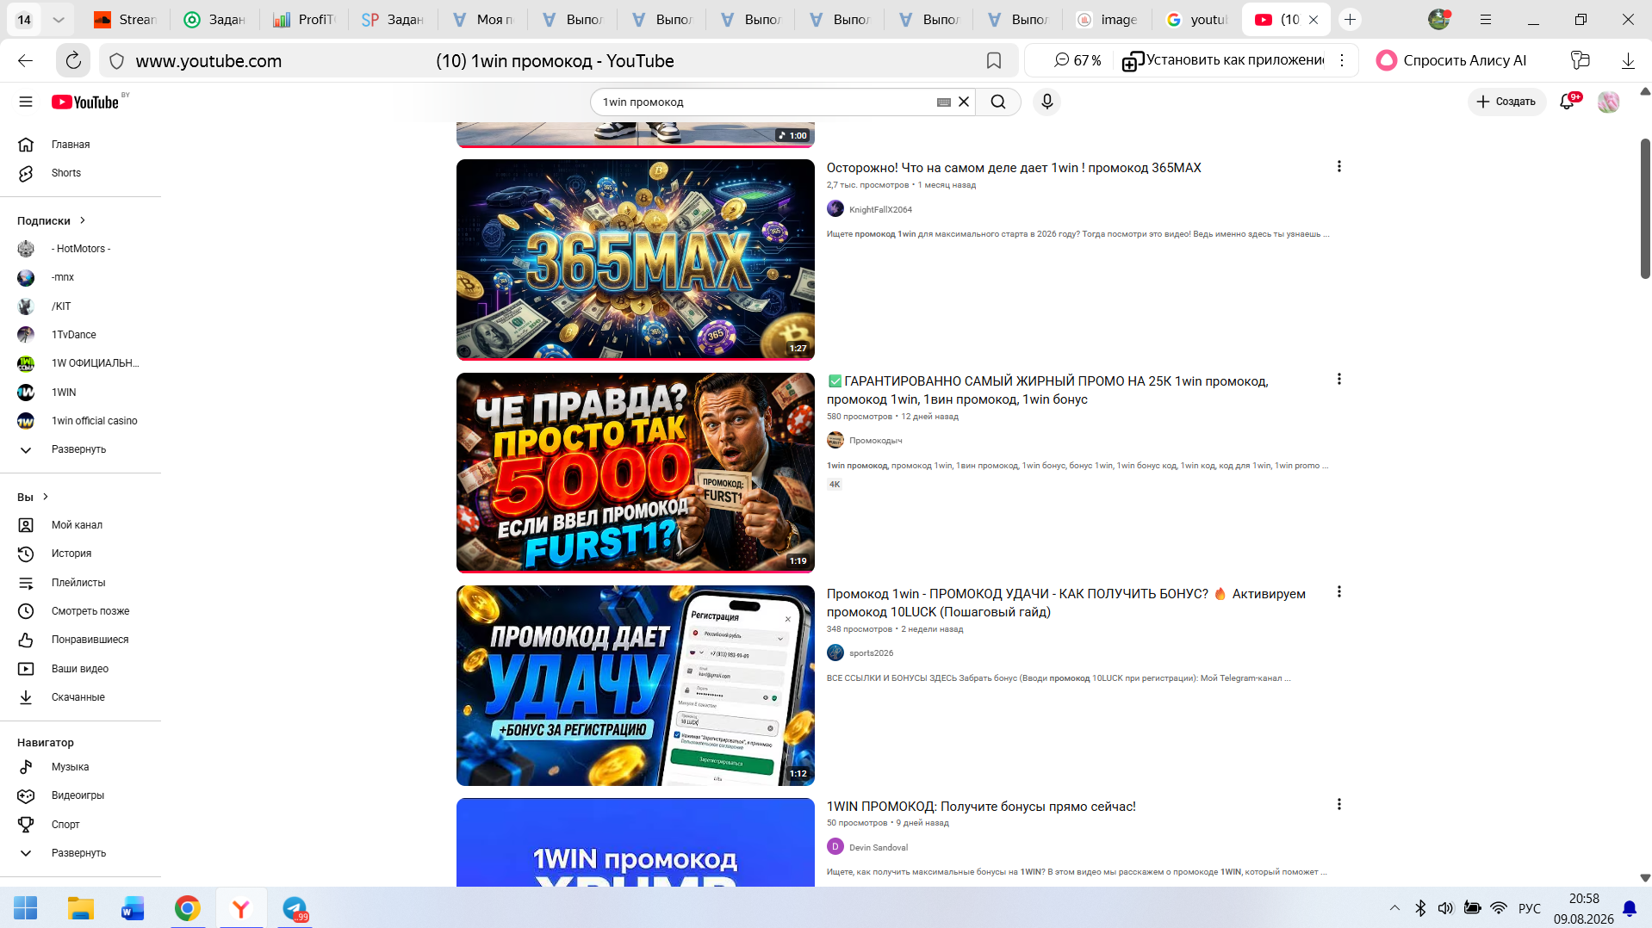
Task: Open Промокодыч channel
Action: 875,441
